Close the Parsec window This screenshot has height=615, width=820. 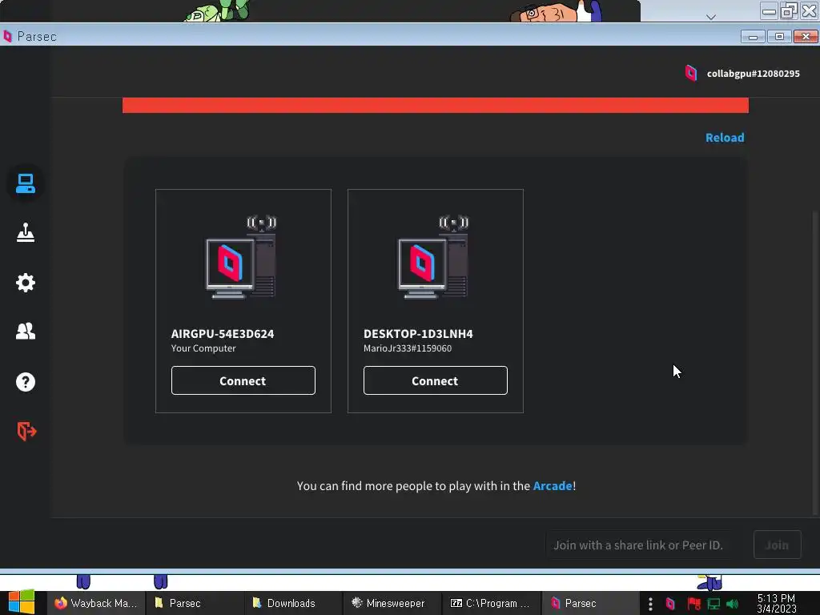tap(806, 37)
